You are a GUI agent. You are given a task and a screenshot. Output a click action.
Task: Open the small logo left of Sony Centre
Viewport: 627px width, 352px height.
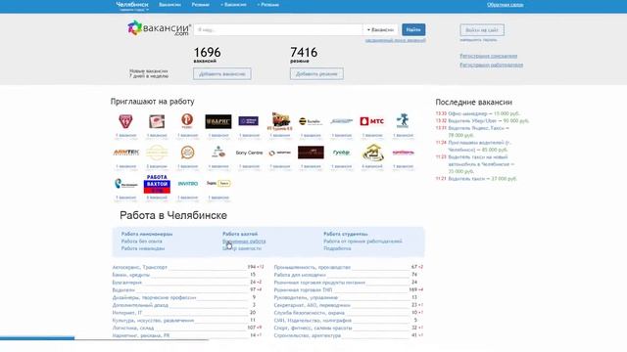218,153
